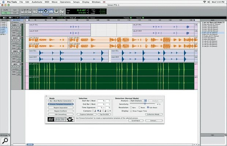Click the Sensitivity slider handle
The height and width of the screenshot is (146, 227).
coord(145,104)
